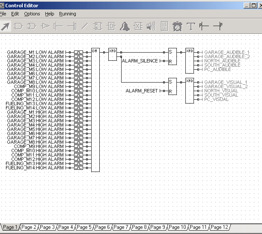
Task: Maximize the Control Editor window
Action: (x=253, y=6)
